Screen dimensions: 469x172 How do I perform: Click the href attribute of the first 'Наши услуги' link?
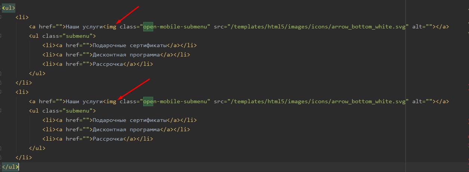(51, 27)
